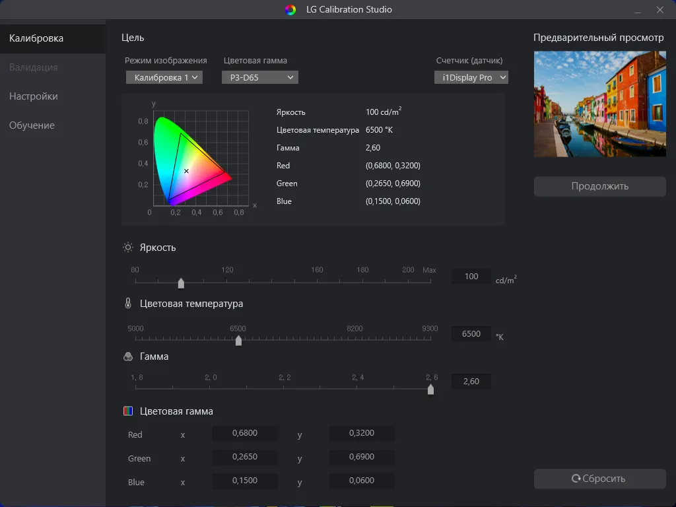
Task: Click the Blue y coordinate field
Action: tap(361, 481)
